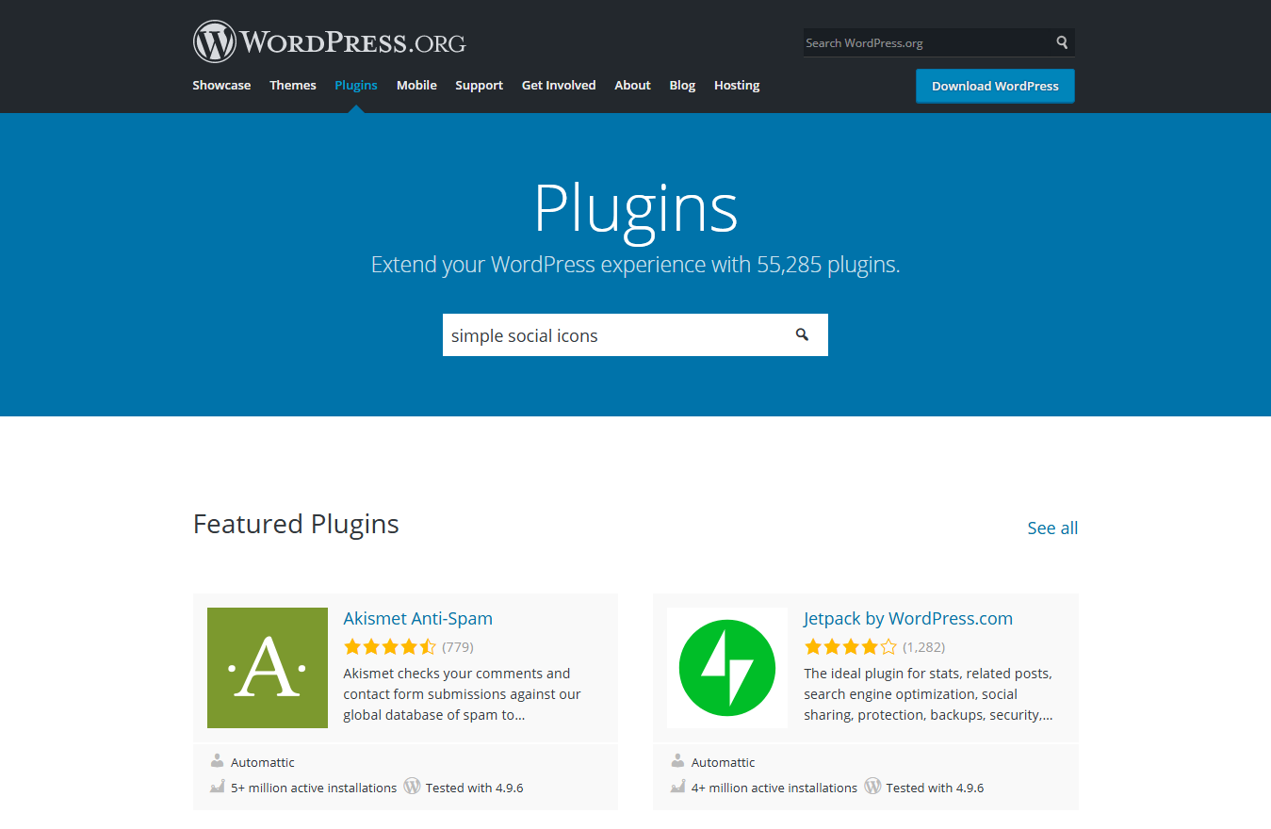Screen dimensions: 1271x829
Task: Click the Jetpack description text
Action: [x=928, y=694]
